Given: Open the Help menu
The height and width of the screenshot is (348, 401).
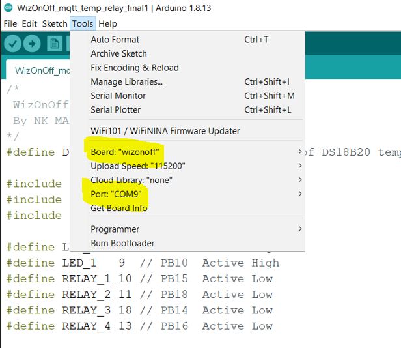Looking at the screenshot, I should click(107, 23).
